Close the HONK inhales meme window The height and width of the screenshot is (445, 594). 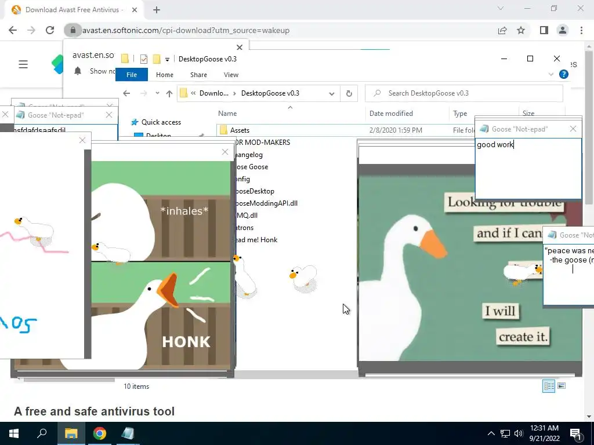tap(225, 152)
